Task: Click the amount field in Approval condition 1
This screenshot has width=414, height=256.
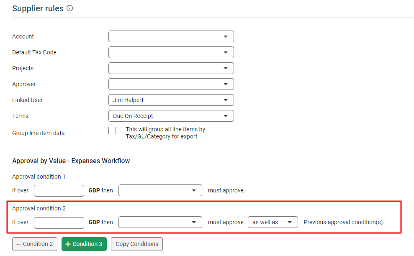Action: click(59, 190)
